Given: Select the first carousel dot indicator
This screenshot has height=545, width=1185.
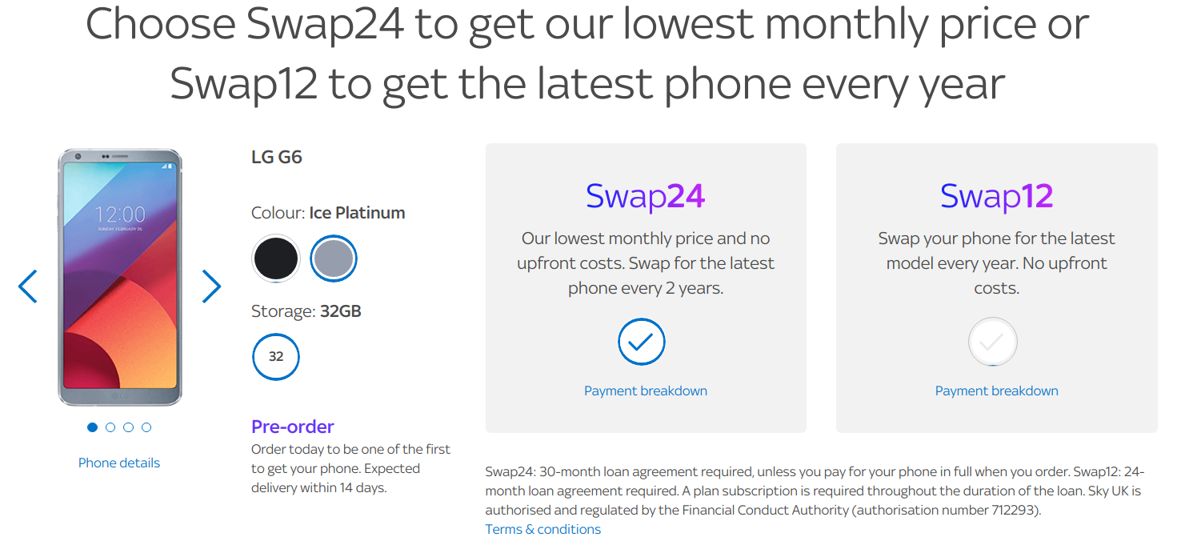Looking at the screenshot, I should [92, 427].
